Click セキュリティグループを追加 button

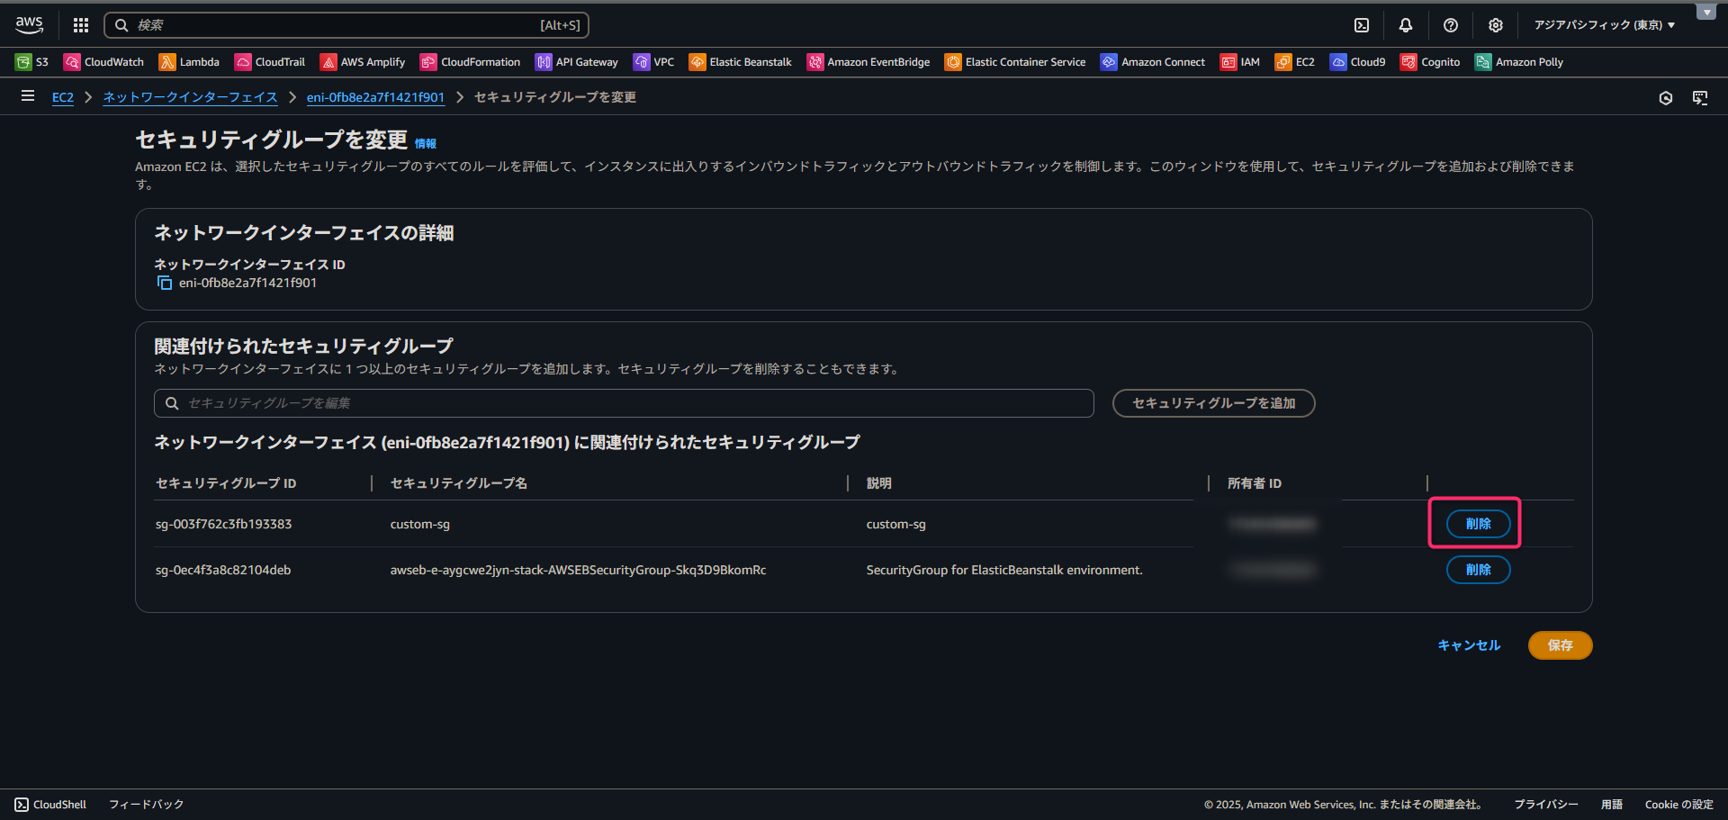1213,403
